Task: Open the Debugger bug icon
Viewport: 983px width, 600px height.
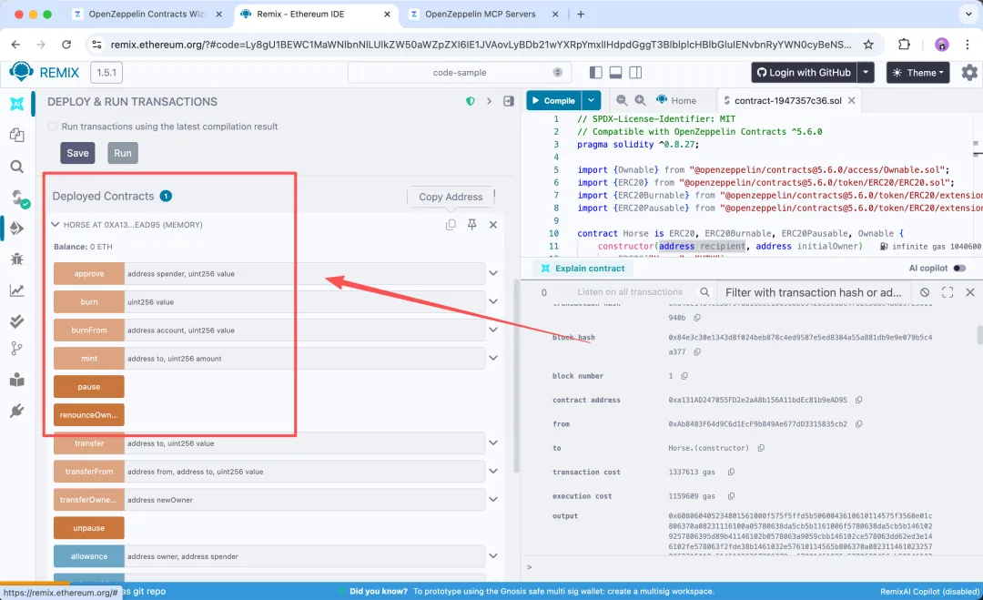Action: (17, 259)
